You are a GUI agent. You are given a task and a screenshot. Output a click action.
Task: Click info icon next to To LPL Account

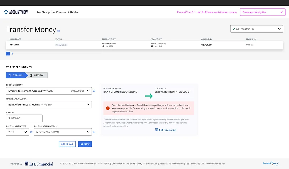pos(94,91)
